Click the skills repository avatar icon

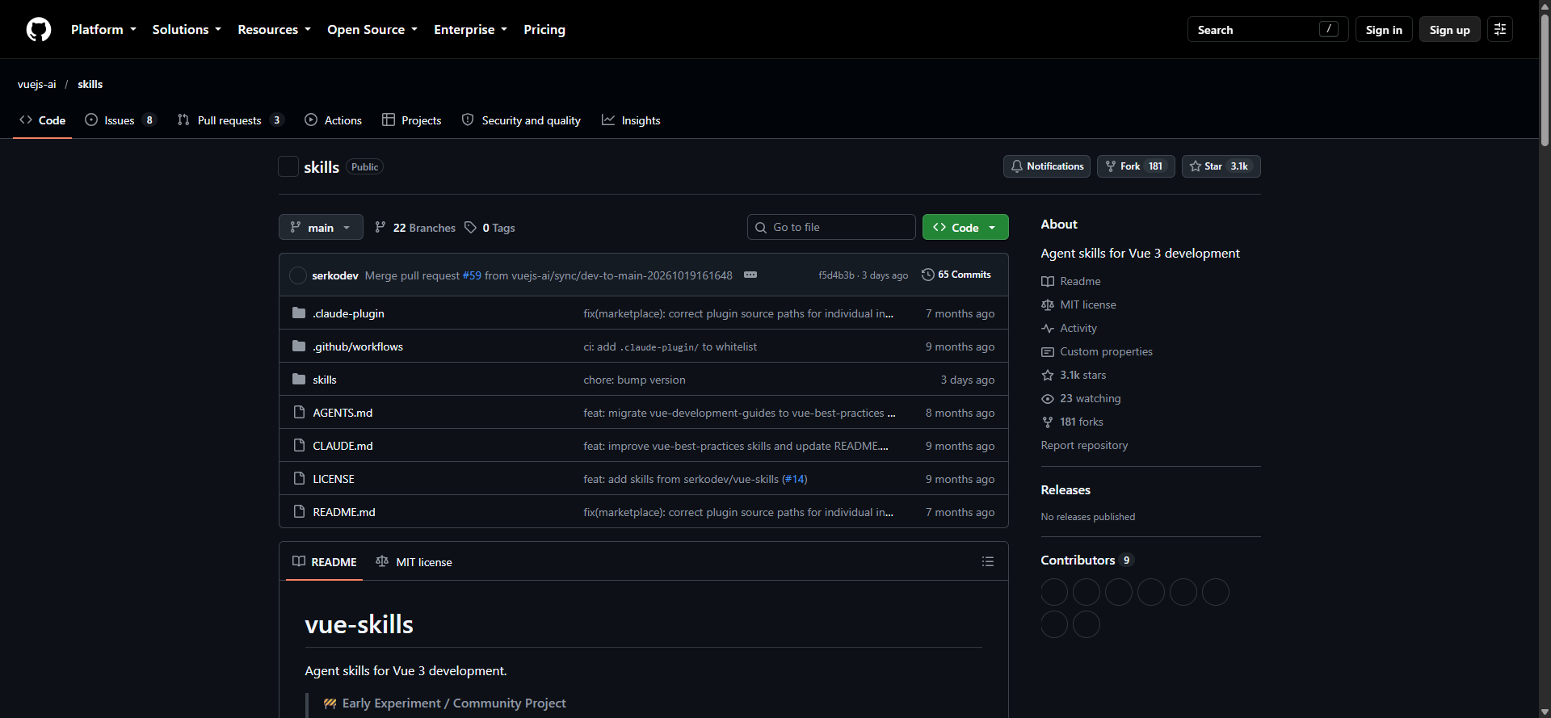(x=288, y=166)
